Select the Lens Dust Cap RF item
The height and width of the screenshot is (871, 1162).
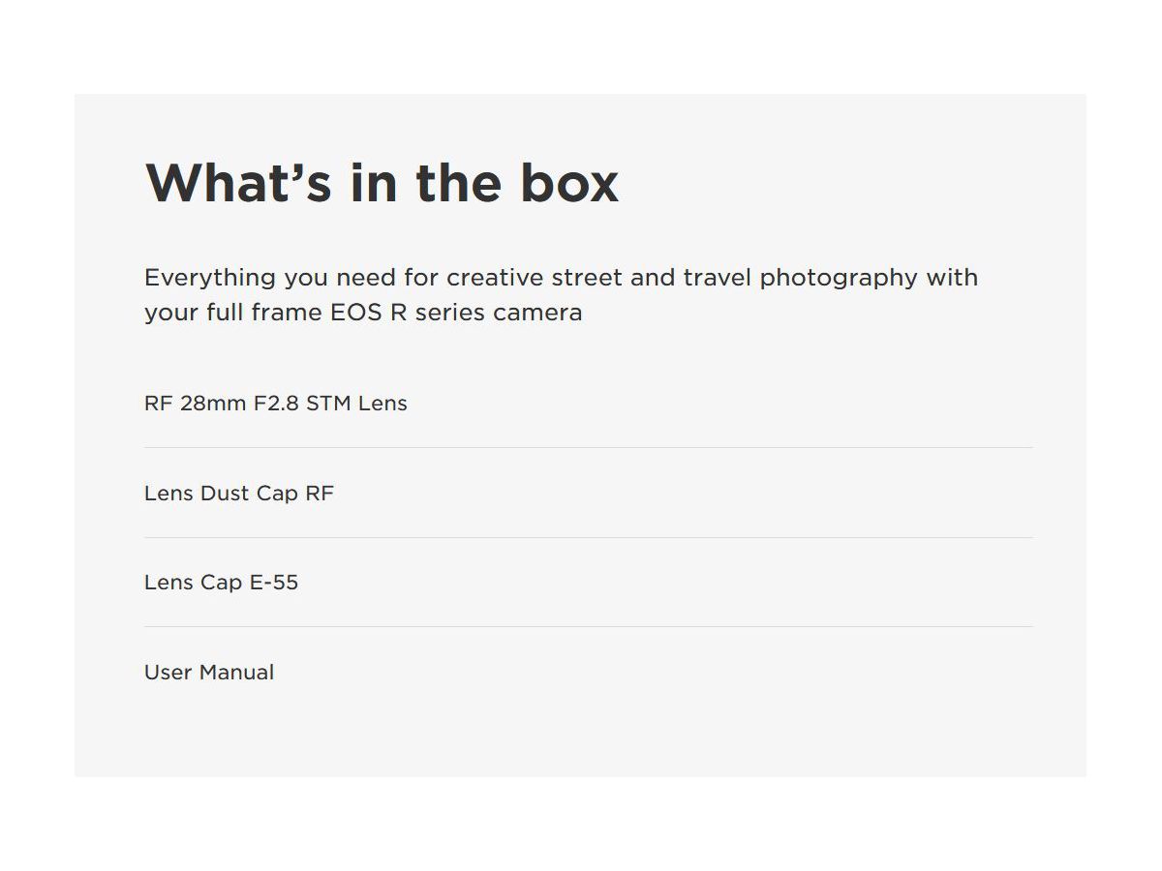[x=239, y=494]
